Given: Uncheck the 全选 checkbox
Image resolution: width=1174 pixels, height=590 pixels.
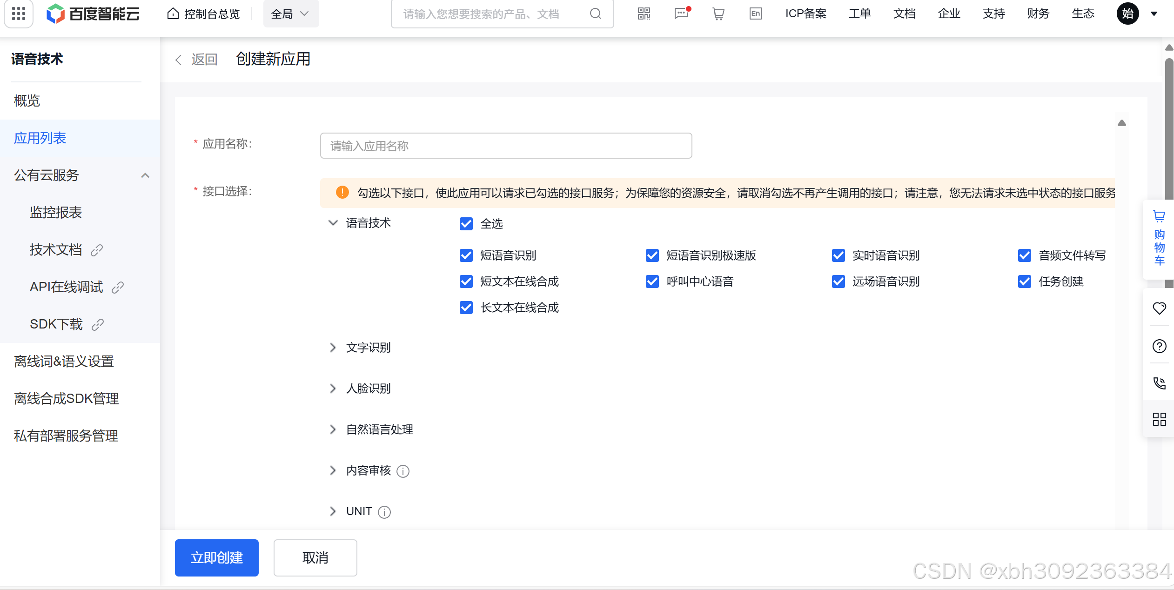Looking at the screenshot, I should pyautogui.click(x=466, y=224).
